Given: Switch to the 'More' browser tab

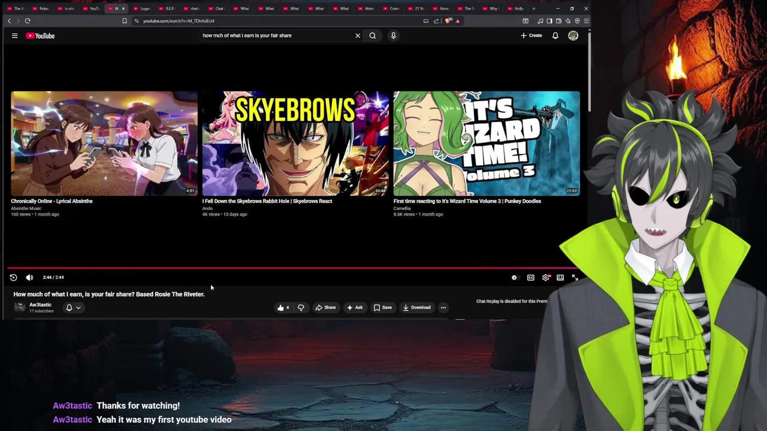Looking at the screenshot, I should (366, 8).
